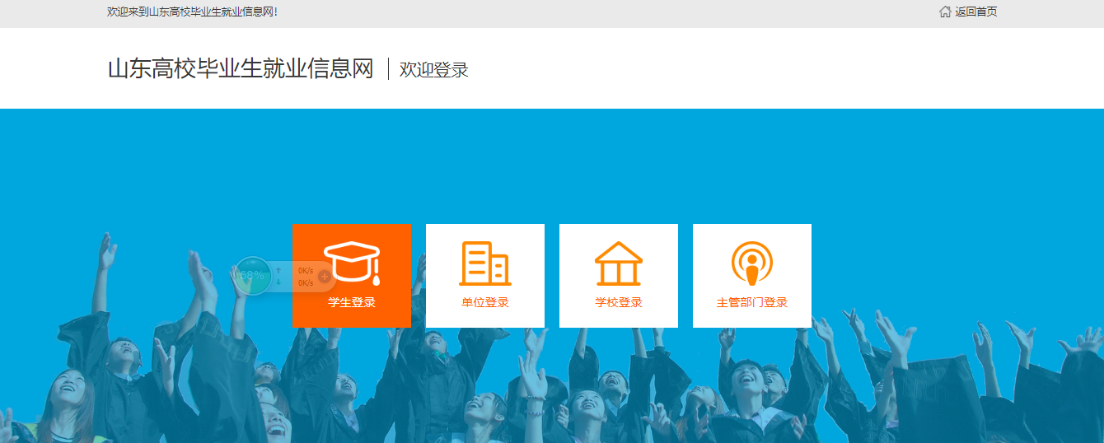Screen dimensions: 1104x443
Task: Click the school house icon
Action: click(x=619, y=263)
